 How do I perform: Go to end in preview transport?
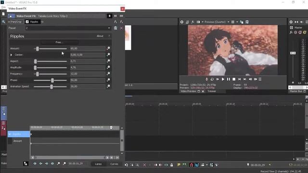[x=245, y=79]
